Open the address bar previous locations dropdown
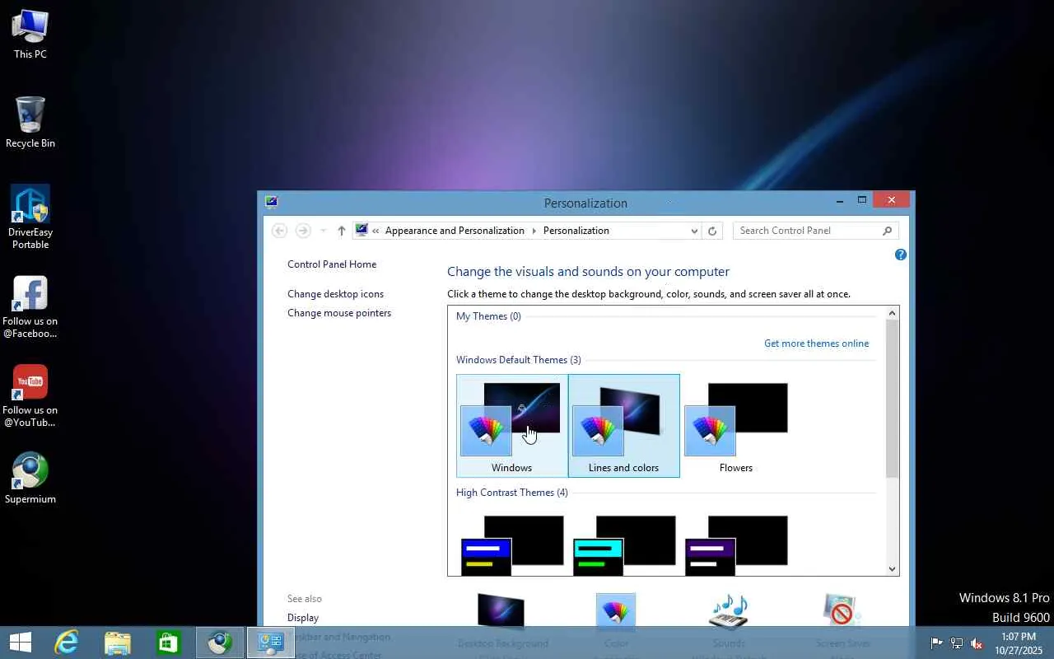Screen dimensions: 1054x659 coord(694,231)
